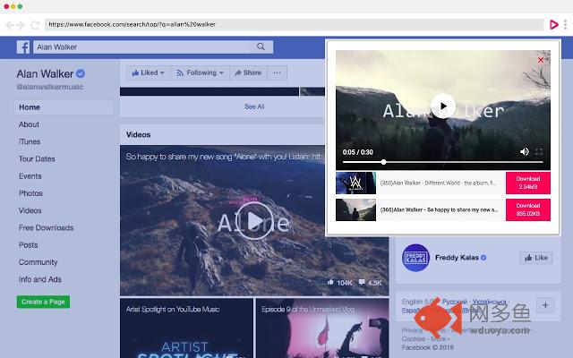Click the search magnifier icon

tap(261, 47)
